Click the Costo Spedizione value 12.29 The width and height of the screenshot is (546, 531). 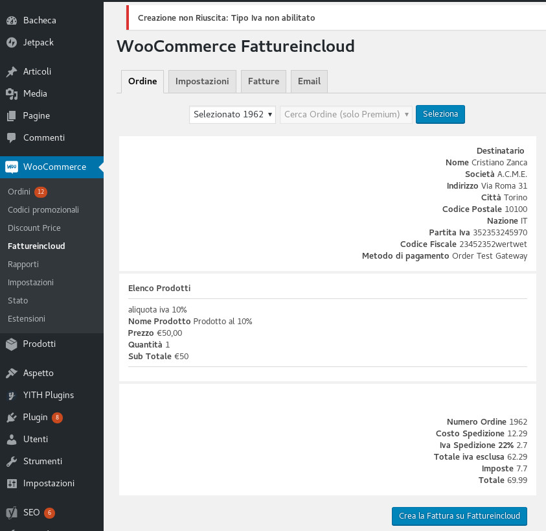[x=517, y=433]
